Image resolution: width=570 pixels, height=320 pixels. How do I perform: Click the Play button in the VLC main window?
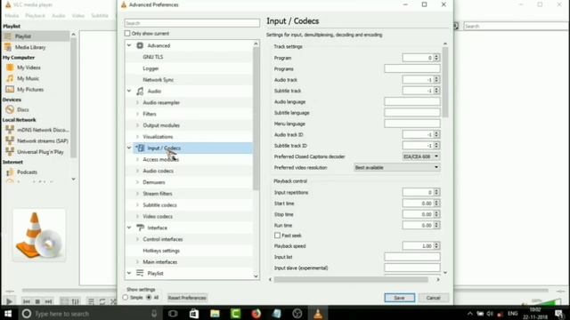click(9, 301)
